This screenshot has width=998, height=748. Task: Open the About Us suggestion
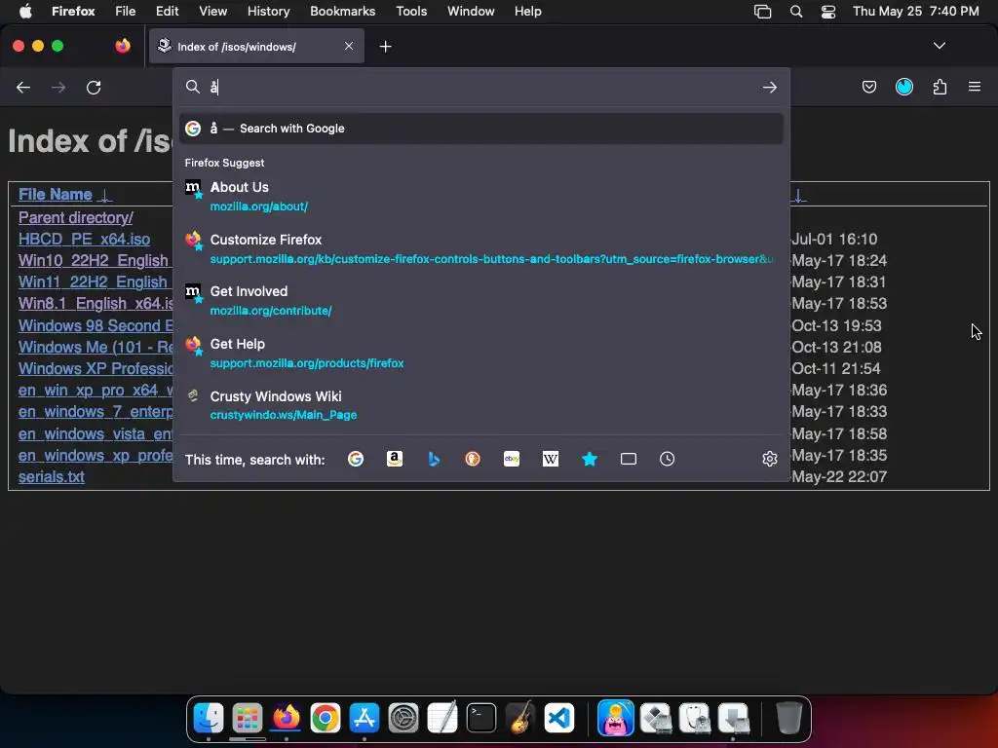(x=481, y=196)
